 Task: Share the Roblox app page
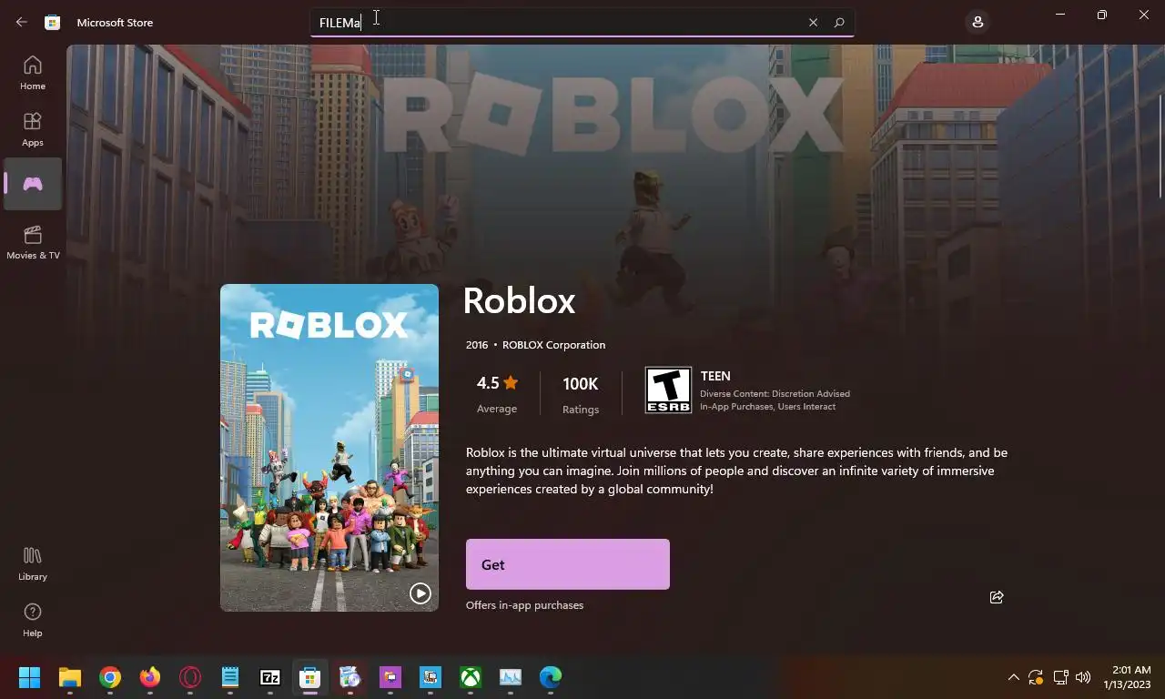997,597
